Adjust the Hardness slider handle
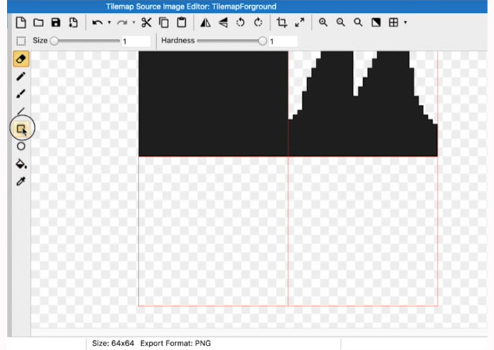 [x=262, y=41]
